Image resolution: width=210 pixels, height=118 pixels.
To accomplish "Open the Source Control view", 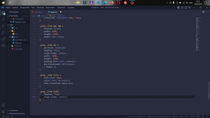I will 3,26.
